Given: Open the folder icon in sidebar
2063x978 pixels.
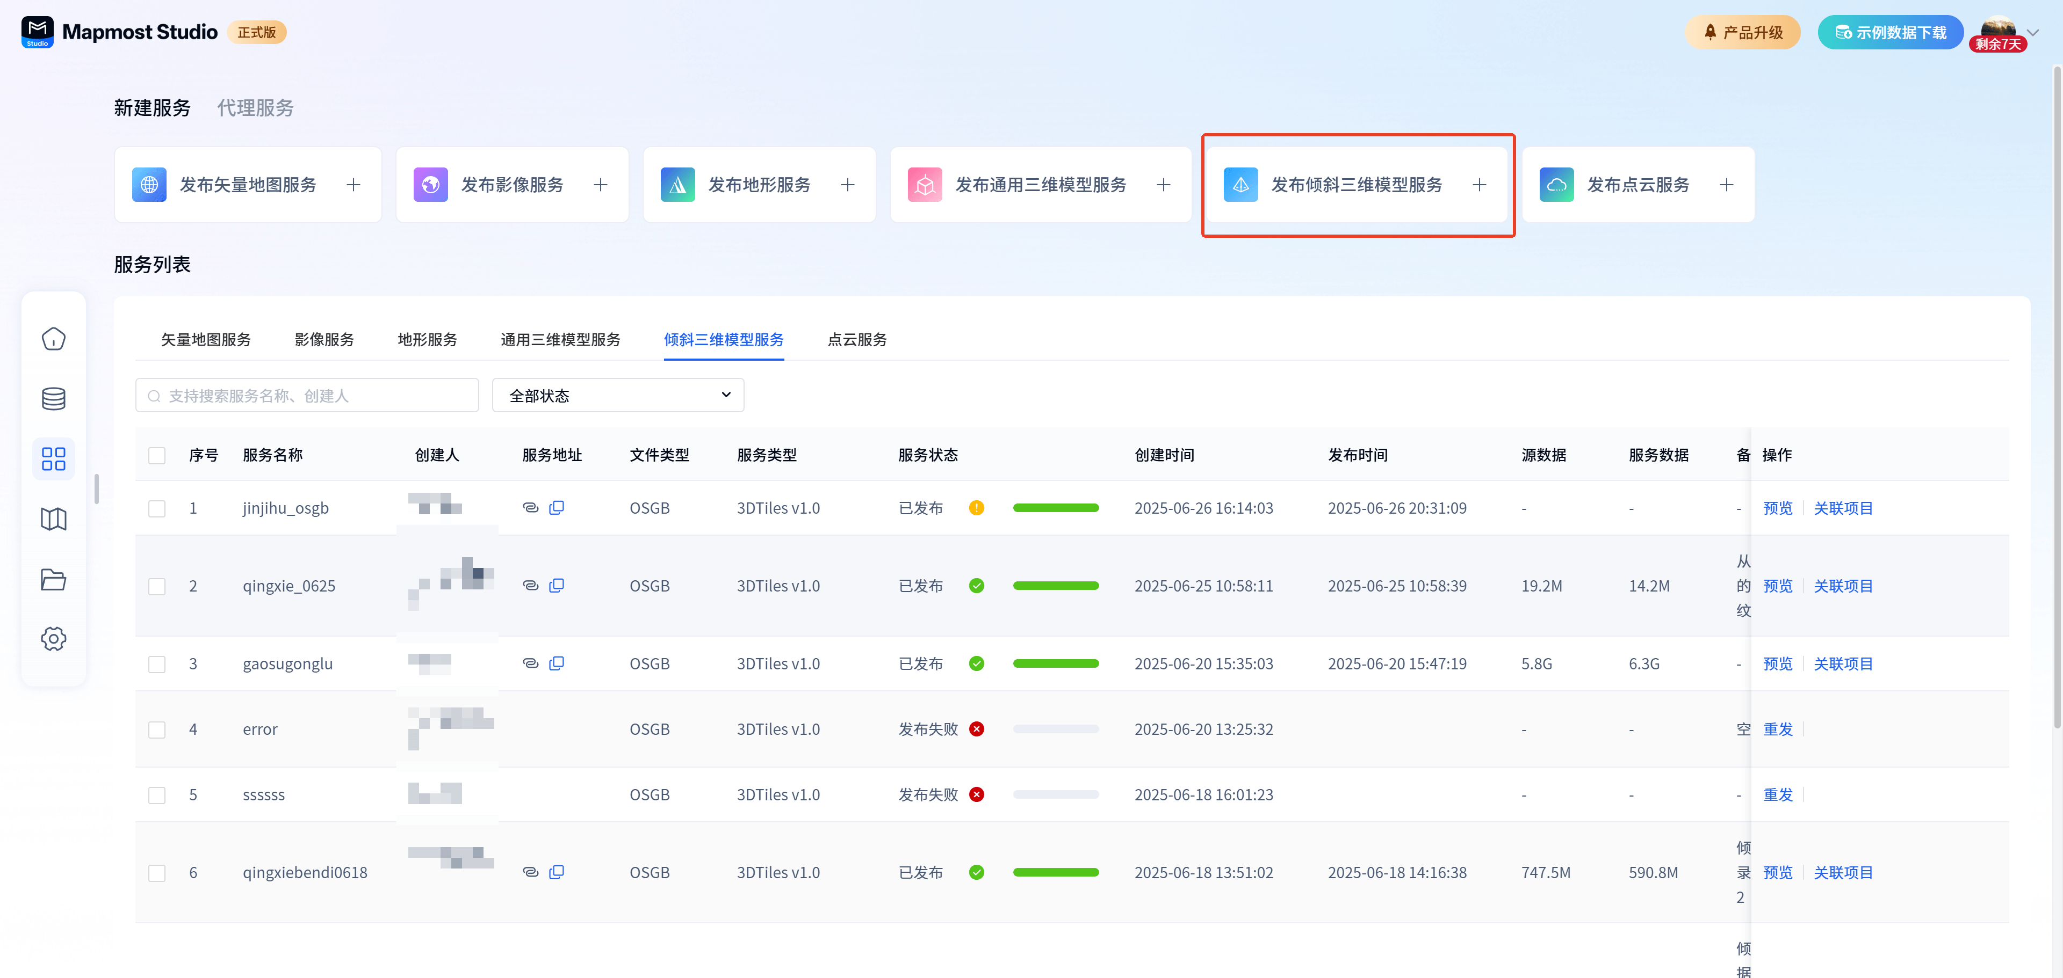Looking at the screenshot, I should point(54,579).
